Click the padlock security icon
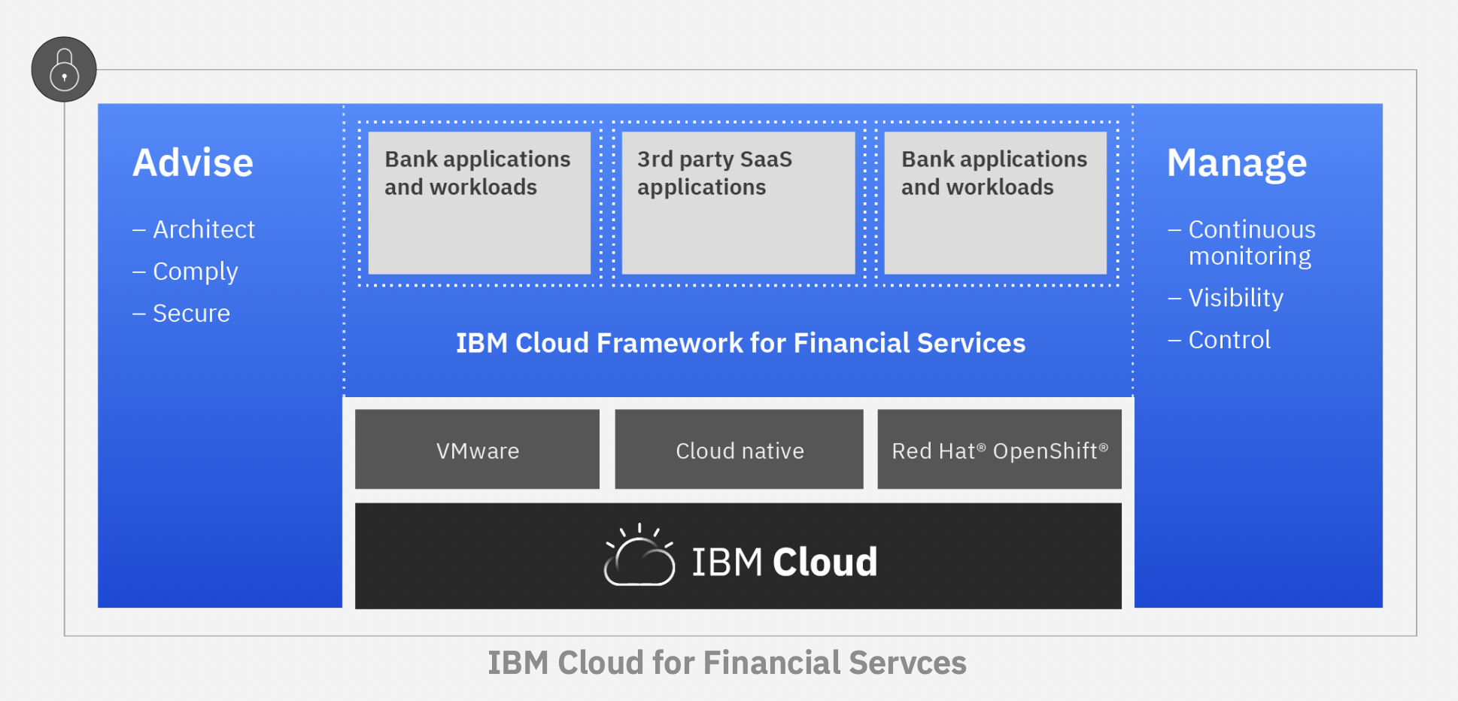 pyautogui.click(x=64, y=68)
